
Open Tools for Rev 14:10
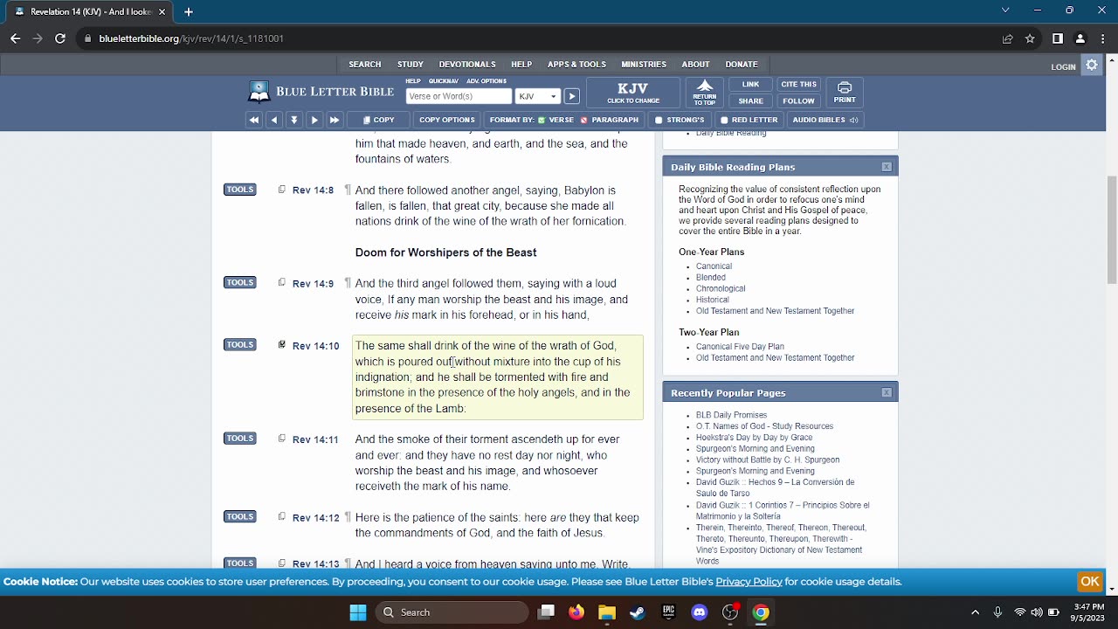240,345
